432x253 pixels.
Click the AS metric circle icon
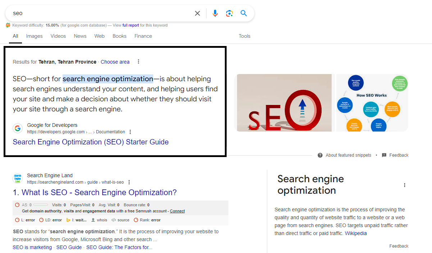click(17, 205)
